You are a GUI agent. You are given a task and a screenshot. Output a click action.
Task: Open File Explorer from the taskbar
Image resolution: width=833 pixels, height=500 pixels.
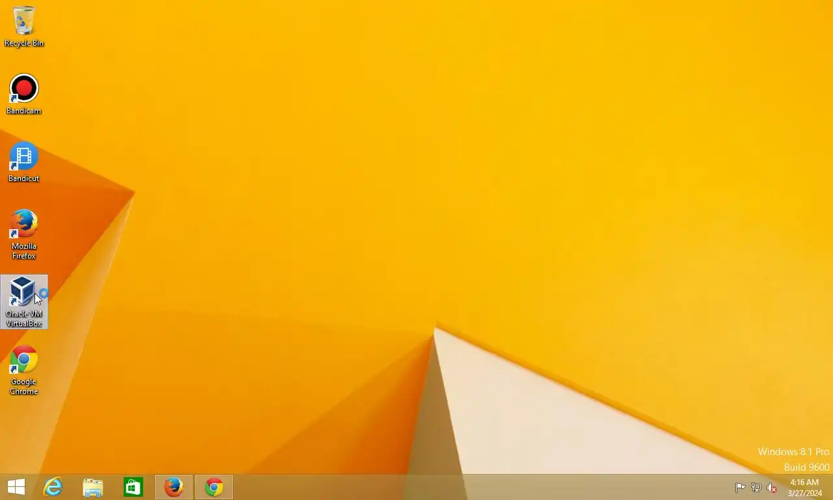pyautogui.click(x=93, y=487)
